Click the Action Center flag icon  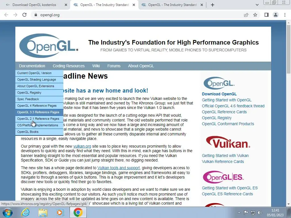pyautogui.click(x=246, y=213)
